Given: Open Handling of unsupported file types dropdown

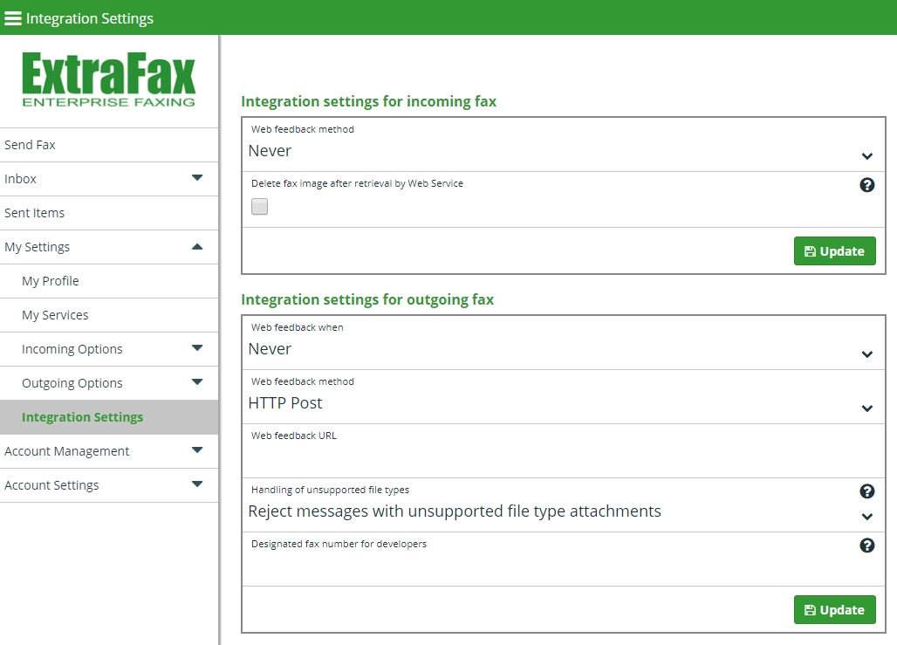Looking at the screenshot, I should (564, 505).
